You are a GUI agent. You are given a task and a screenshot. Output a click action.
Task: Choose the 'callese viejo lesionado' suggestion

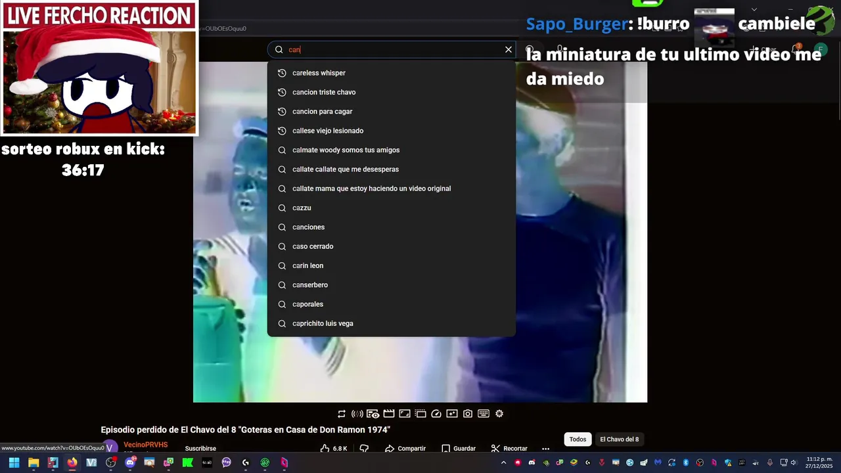coord(391,131)
